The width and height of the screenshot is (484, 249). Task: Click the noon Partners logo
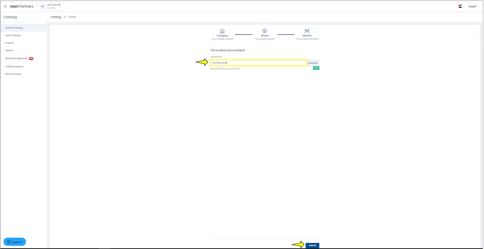tap(22, 6)
